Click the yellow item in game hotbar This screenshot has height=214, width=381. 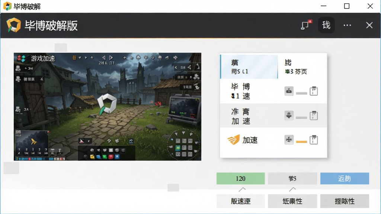(92, 157)
